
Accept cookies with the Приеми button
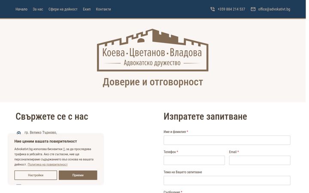pos(78,175)
